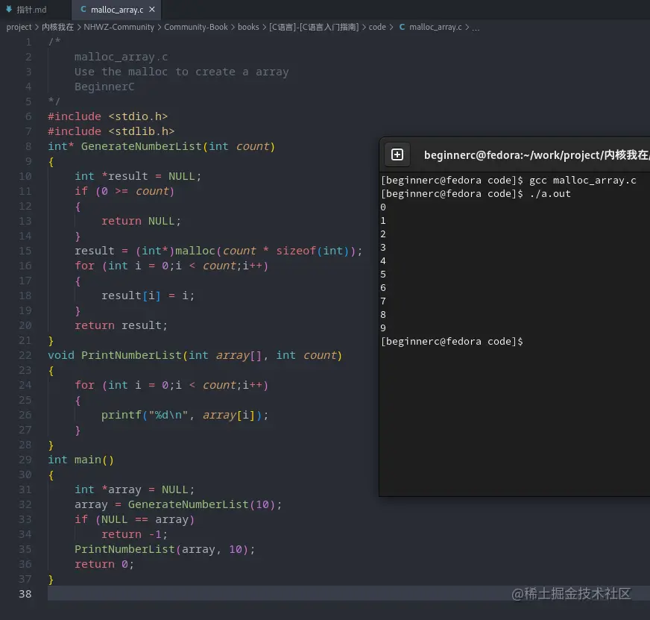
Task: Click 'PrintNumberList(array, 10);' call line
Action: tap(165, 549)
